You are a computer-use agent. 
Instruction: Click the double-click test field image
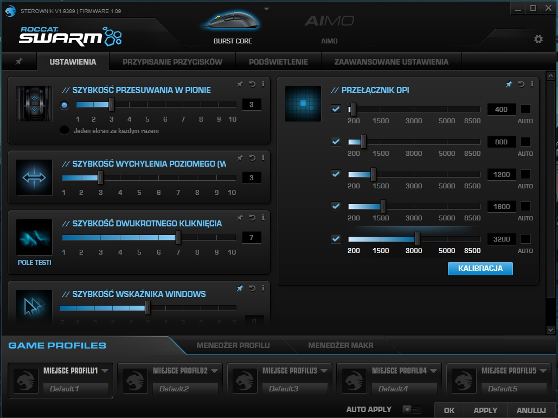34,237
